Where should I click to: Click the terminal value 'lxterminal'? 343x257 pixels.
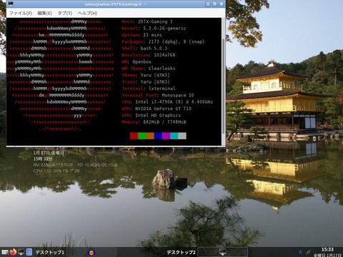pos(161,89)
